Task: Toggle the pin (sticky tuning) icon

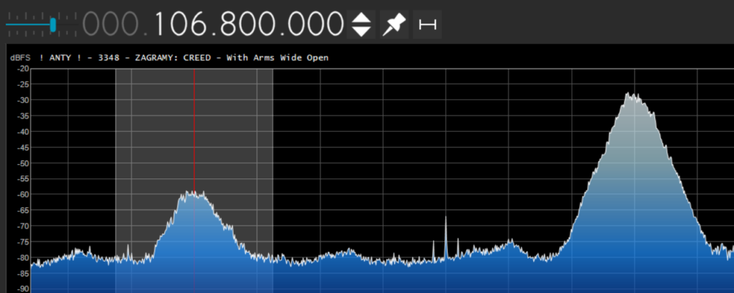Action: tap(394, 24)
